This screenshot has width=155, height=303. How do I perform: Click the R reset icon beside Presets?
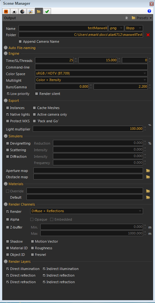pos(127,18)
